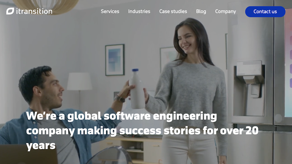Click the itransition wordmark text
Viewport: 292px width, 164px height.
coord(34,11)
